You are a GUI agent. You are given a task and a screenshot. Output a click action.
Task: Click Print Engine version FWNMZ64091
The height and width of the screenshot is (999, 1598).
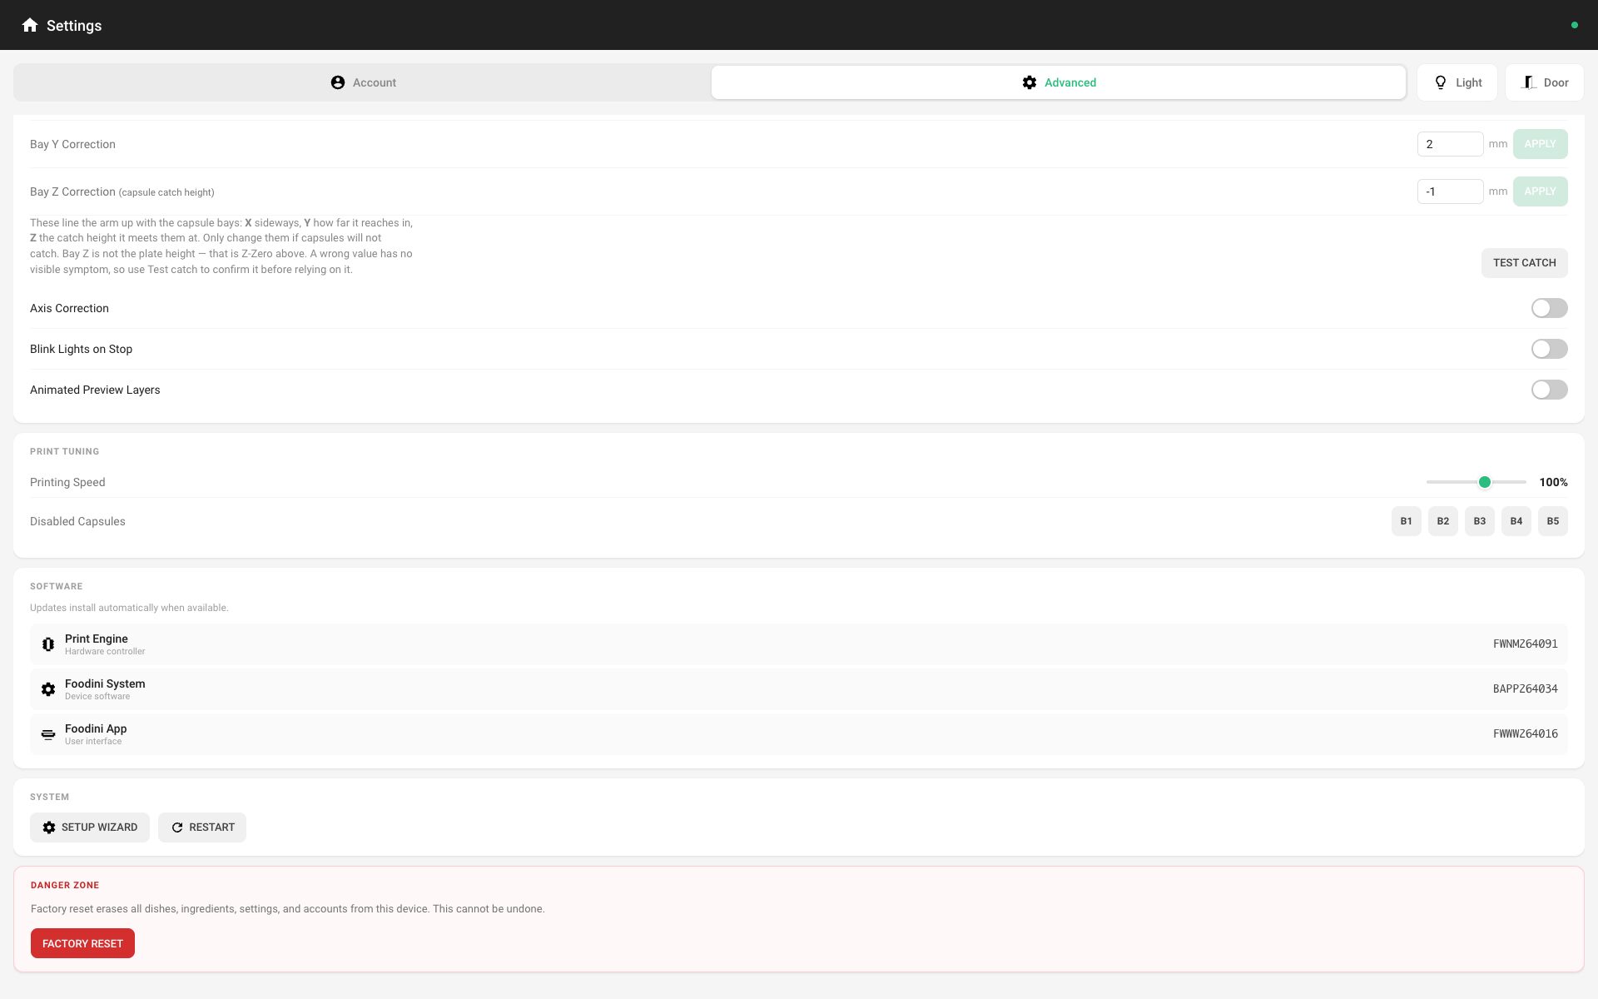click(1525, 644)
